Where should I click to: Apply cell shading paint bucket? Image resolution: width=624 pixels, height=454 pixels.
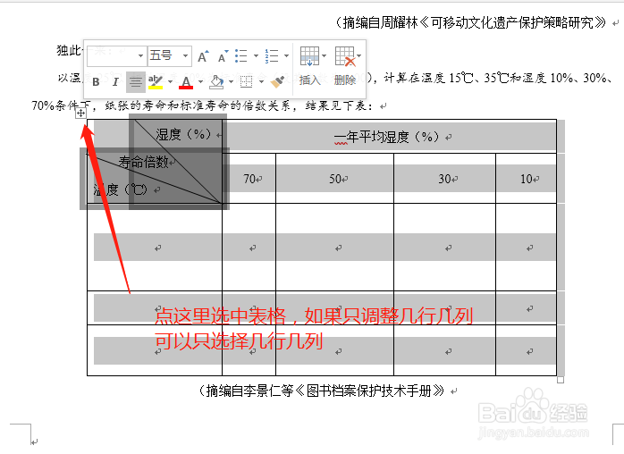216,82
